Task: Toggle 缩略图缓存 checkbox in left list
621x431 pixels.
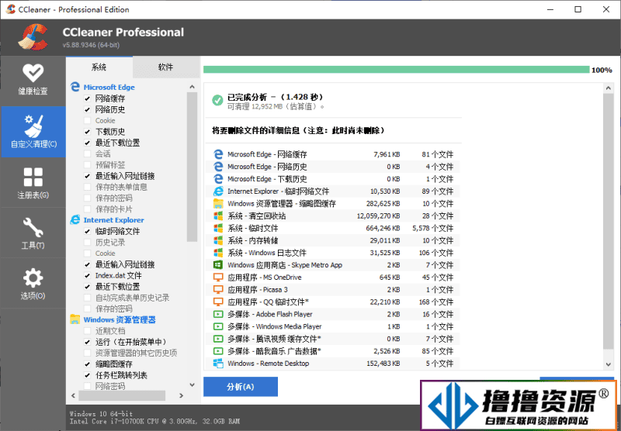Action: pos(87,364)
